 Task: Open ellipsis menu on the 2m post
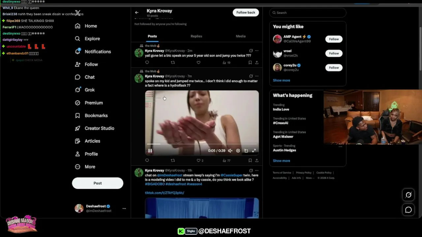click(x=257, y=51)
